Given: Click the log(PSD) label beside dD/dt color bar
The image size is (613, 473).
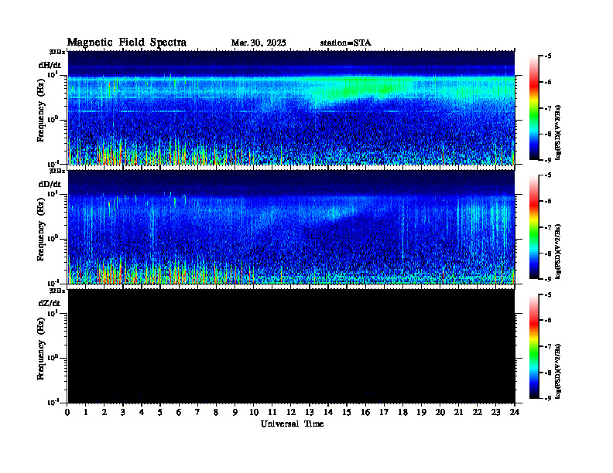Looking at the screenshot, I should click(558, 251).
